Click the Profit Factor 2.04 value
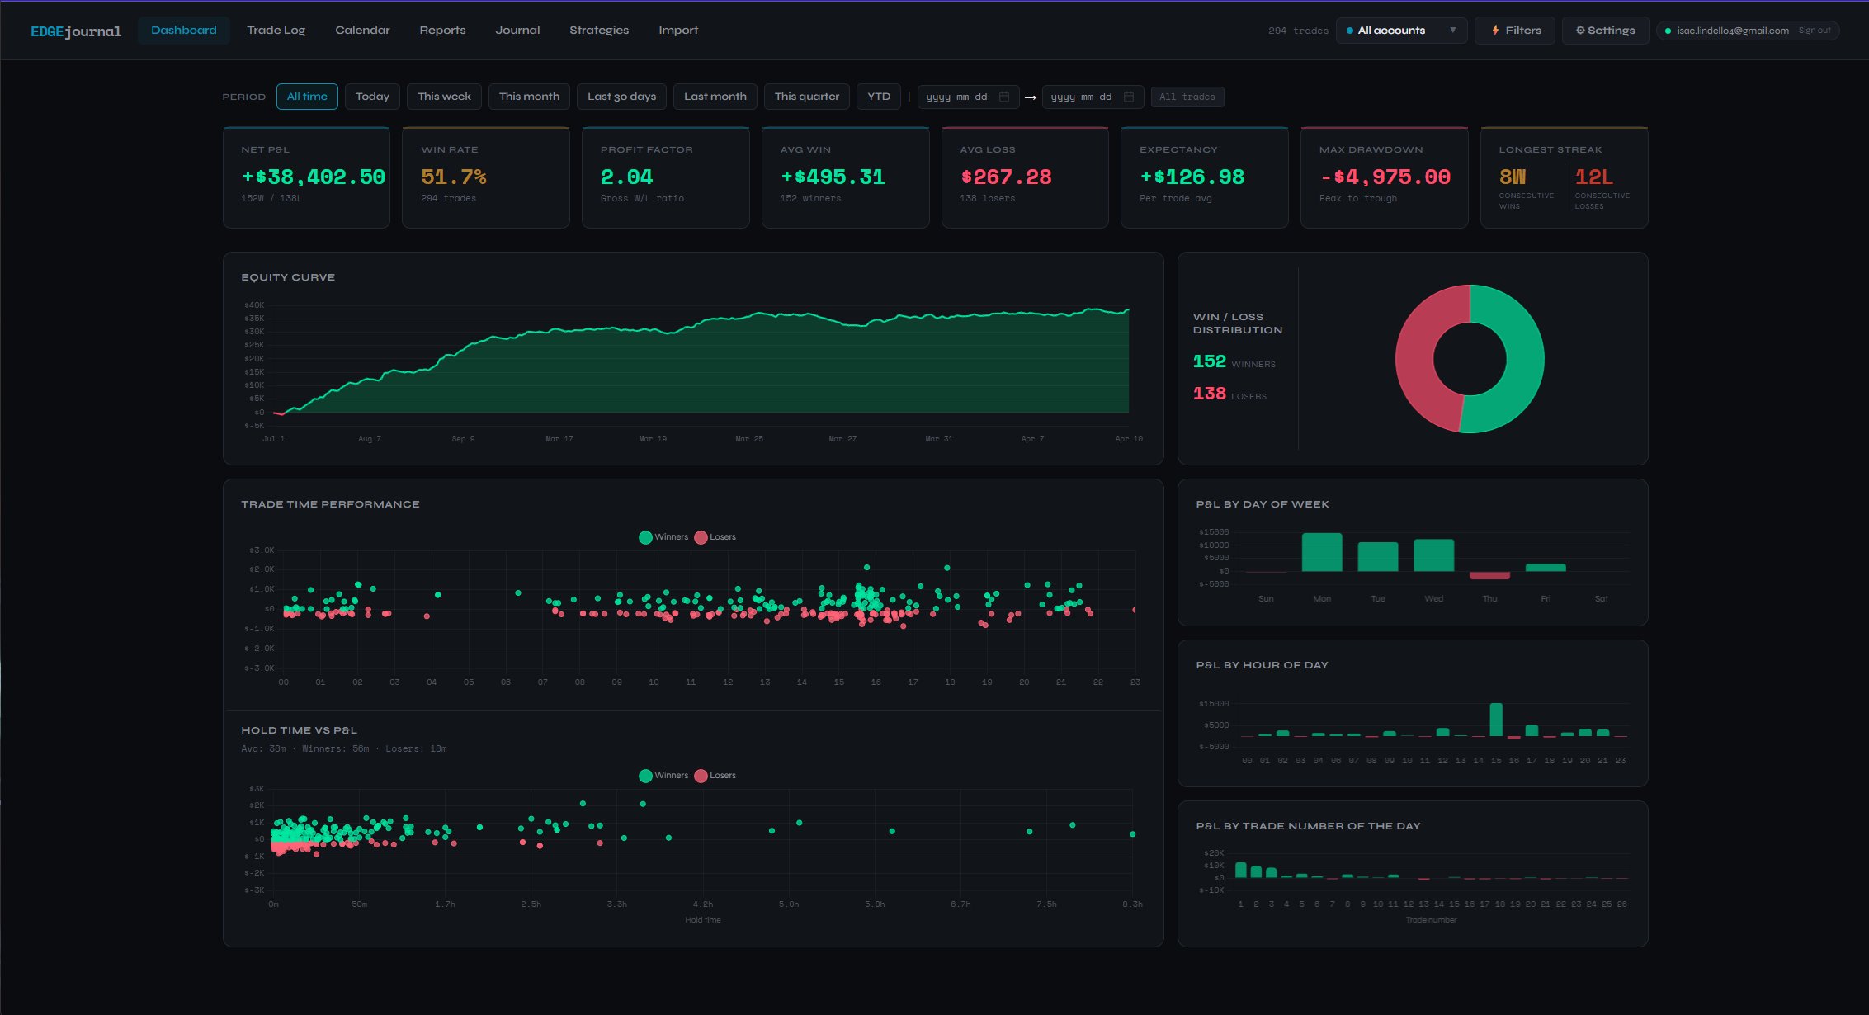The height and width of the screenshot is (1015, 1869). coord(626,177)
